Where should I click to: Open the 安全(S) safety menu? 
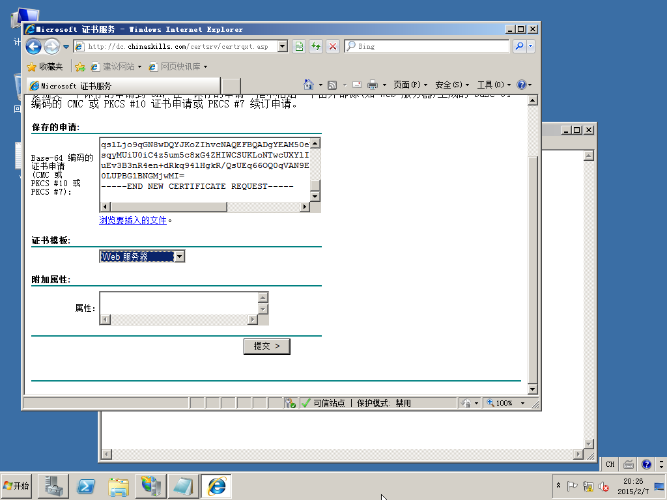452,85
